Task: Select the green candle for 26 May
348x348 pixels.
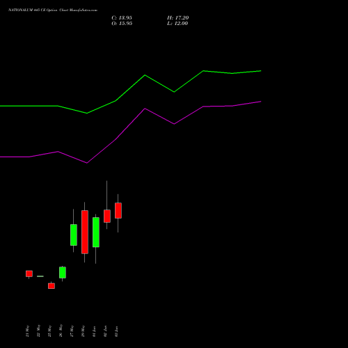Action: 63,273
